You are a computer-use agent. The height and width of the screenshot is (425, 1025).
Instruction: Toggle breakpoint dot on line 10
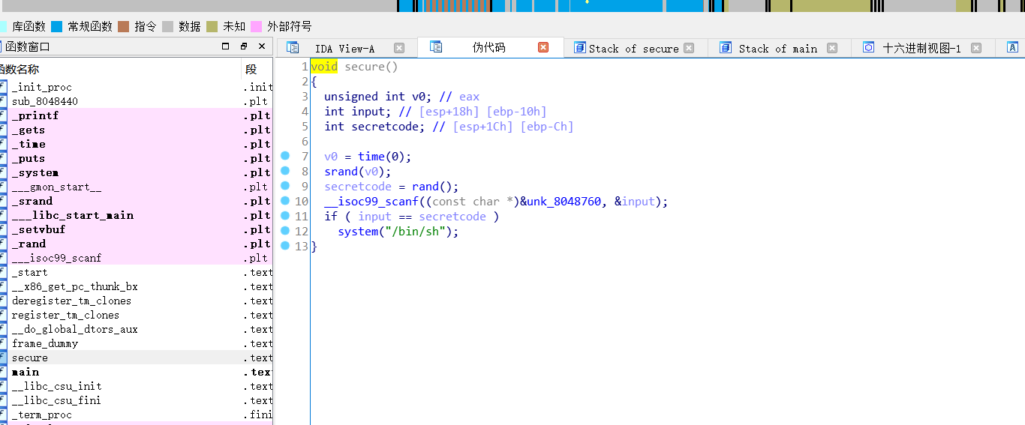[285, 201]
